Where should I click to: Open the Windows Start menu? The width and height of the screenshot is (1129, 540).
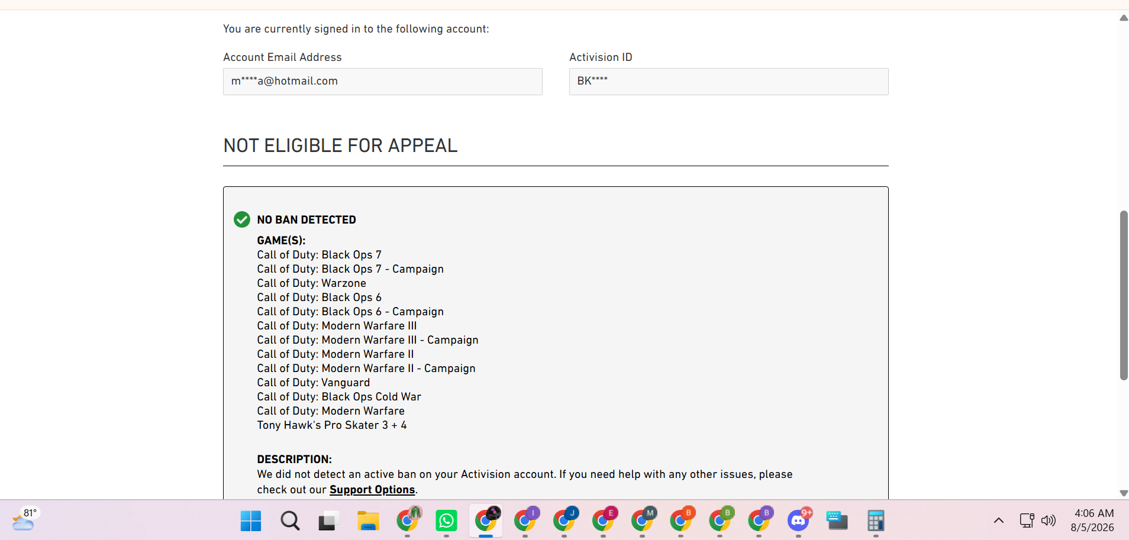coord(251,521)
